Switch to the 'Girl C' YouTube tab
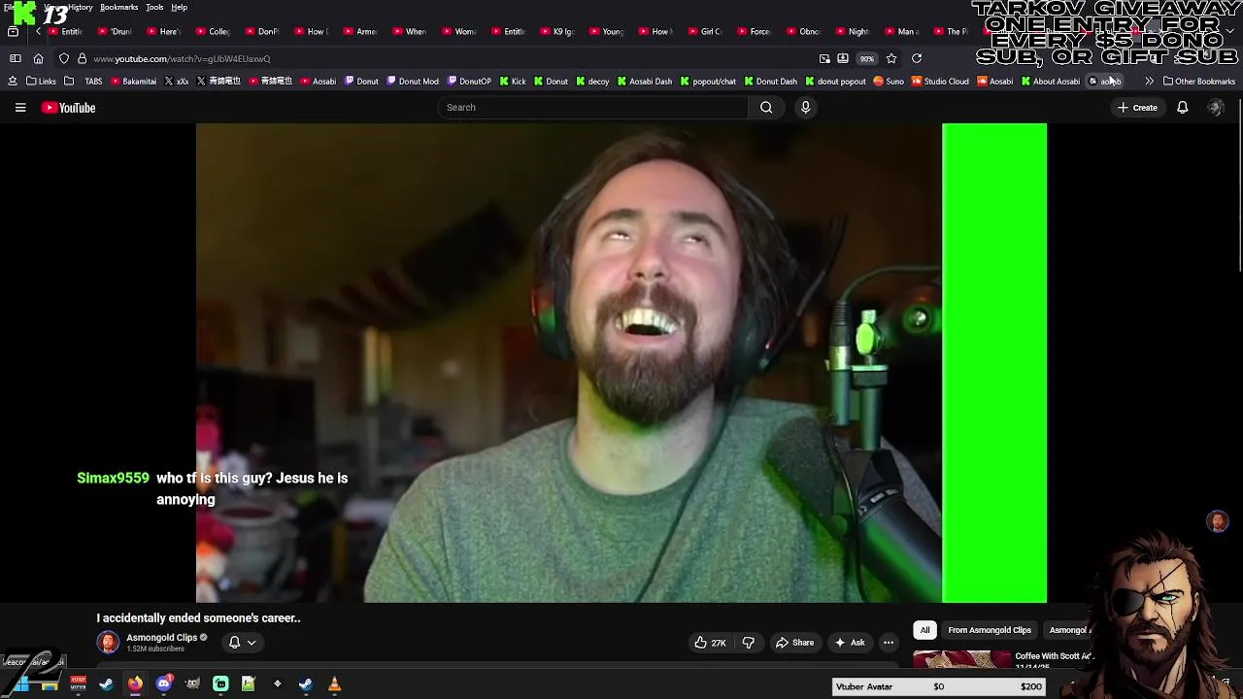1243x699 pixels. coord(705,31)
